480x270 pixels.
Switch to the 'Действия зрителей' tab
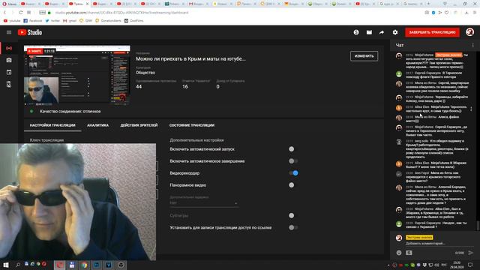[x=139, y=125]
